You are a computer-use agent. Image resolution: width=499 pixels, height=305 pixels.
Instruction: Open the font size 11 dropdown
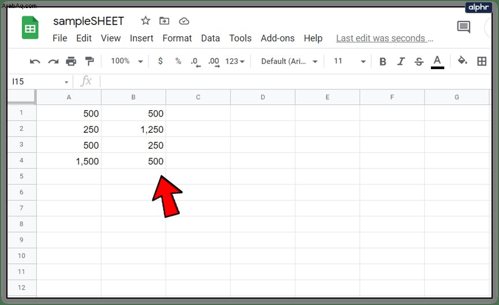click(350, 61)
